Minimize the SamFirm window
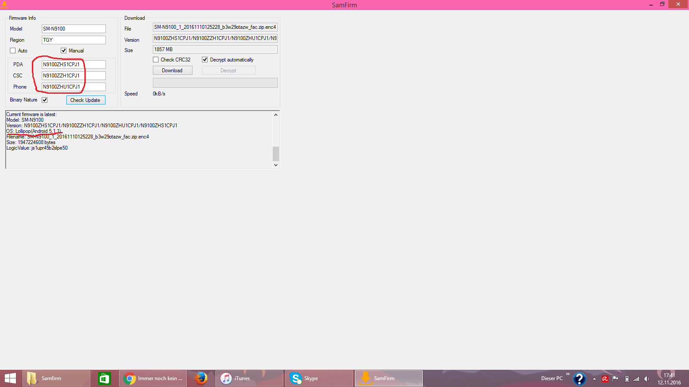This screenshot has width=689, height=387. 651,4
